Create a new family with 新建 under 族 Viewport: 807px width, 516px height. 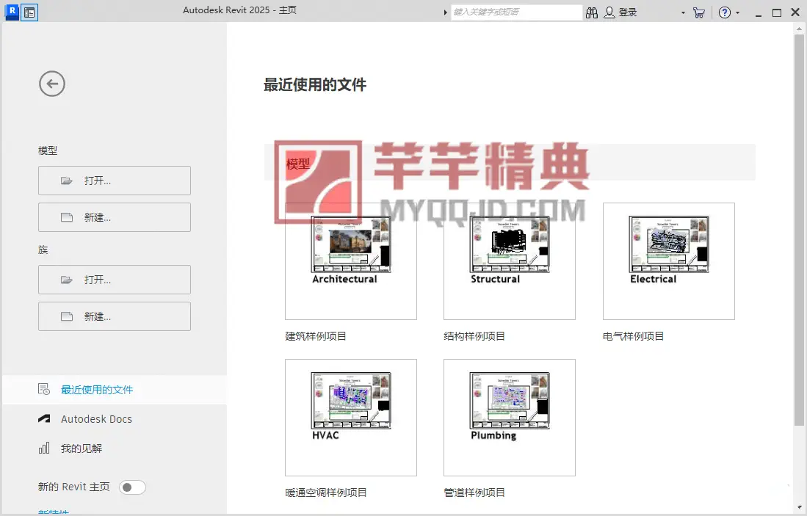[x=115, y=316]
